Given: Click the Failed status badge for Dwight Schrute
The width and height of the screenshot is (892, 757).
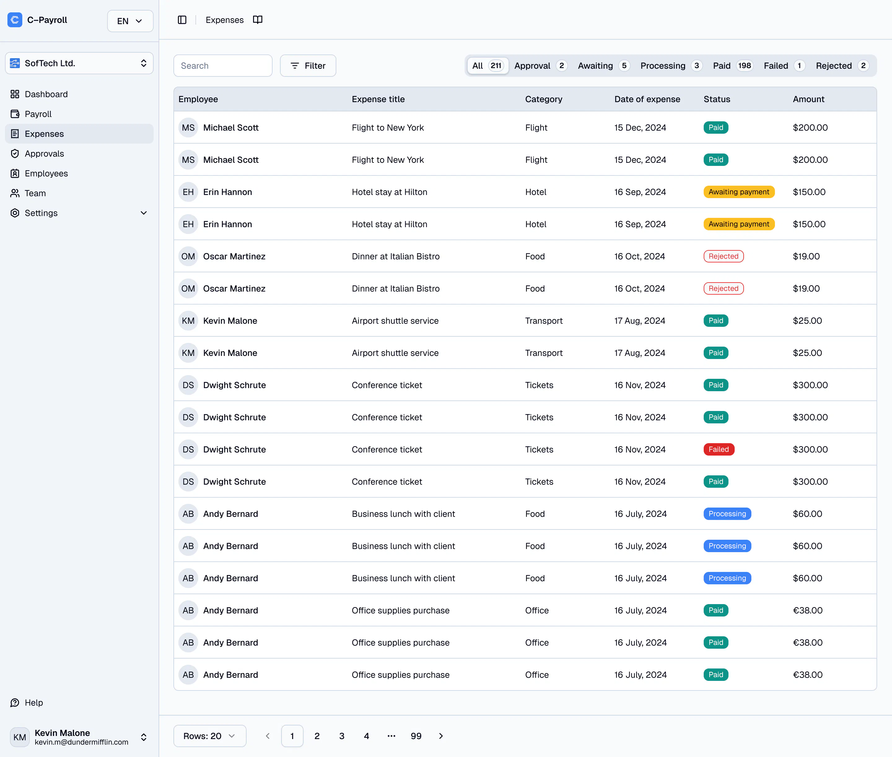Looking at the screenshot, I should point(719,449).
